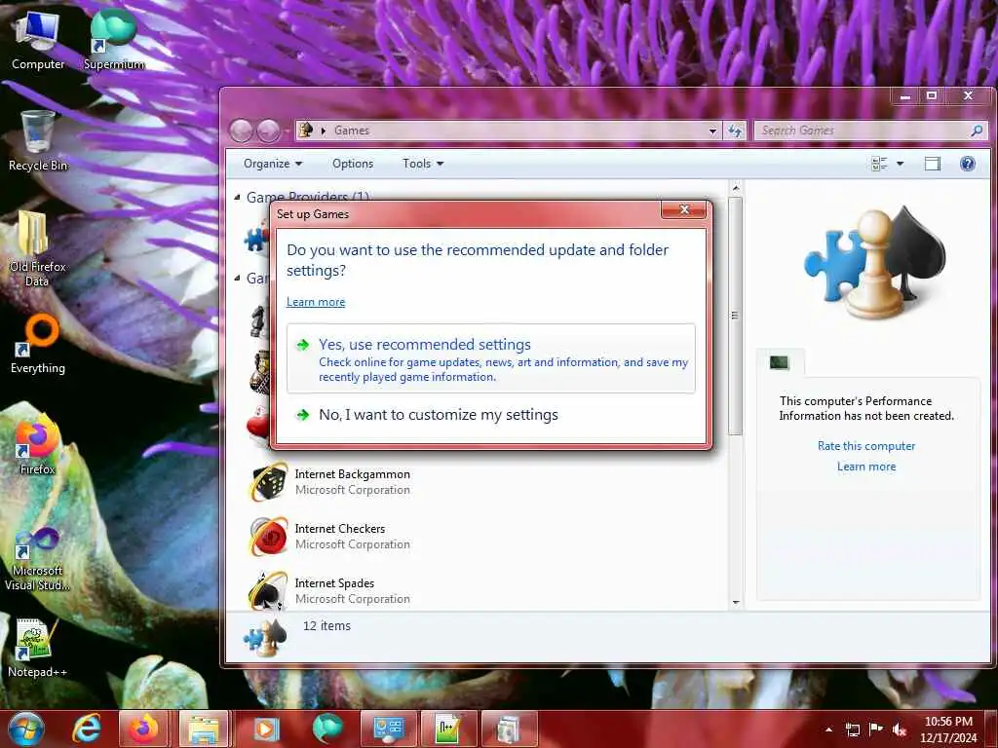Click the rightmost pinned taskbar button
Image resolution: width=998 pixels, height=748 pixels.
tap(509, 729)
